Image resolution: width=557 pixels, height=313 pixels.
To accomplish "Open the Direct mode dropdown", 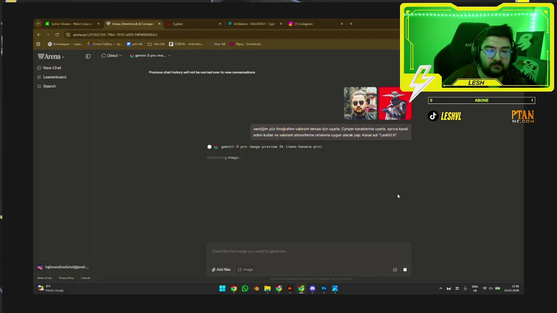I will tap(111, 56).
